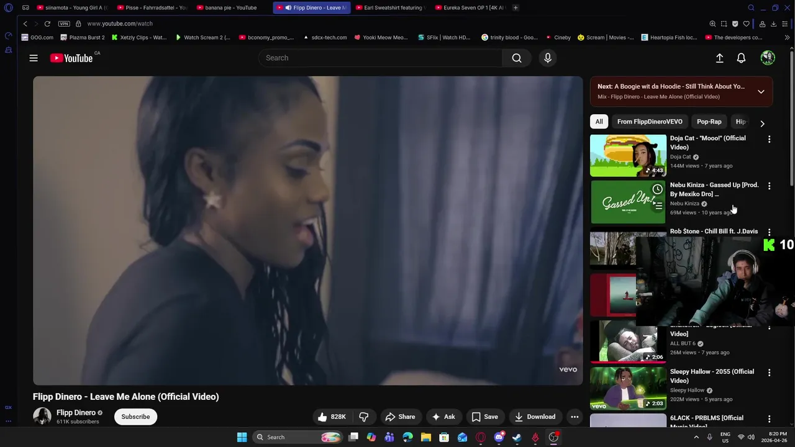
Task: Open File Explorer from the taskbar
Action: click(426, 437)
